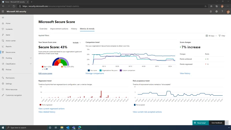Click the Windows taskbar search box
Screen dimensions: 231x130
26,127
